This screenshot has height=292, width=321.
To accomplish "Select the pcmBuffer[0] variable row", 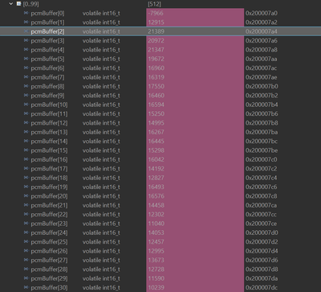I will pos(160,13).
